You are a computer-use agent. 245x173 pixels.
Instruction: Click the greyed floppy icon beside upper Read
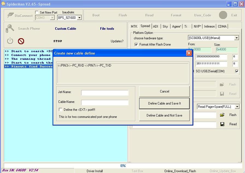222,94
